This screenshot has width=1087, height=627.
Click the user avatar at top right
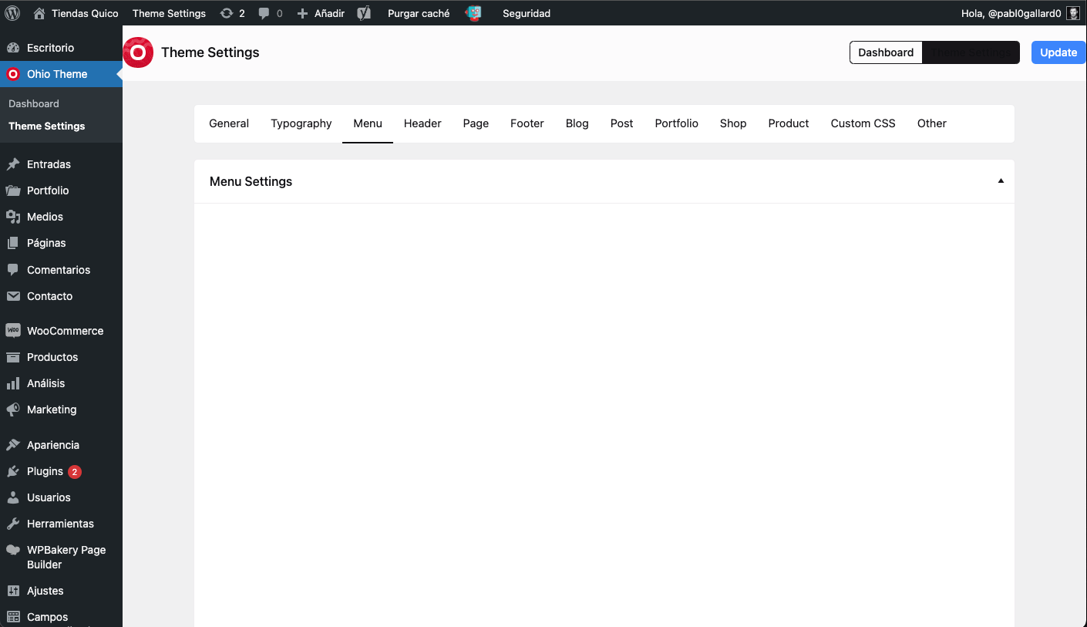click(1073, 13)
